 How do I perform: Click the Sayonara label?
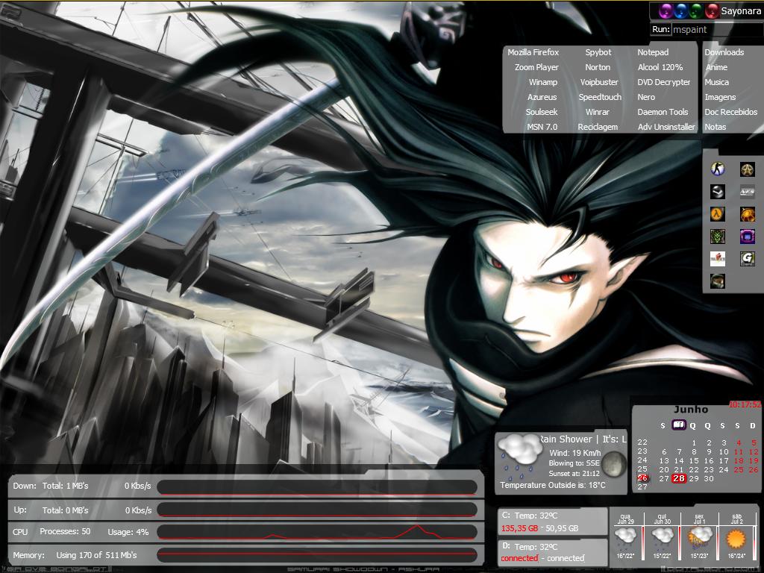(x=741, y=10)
